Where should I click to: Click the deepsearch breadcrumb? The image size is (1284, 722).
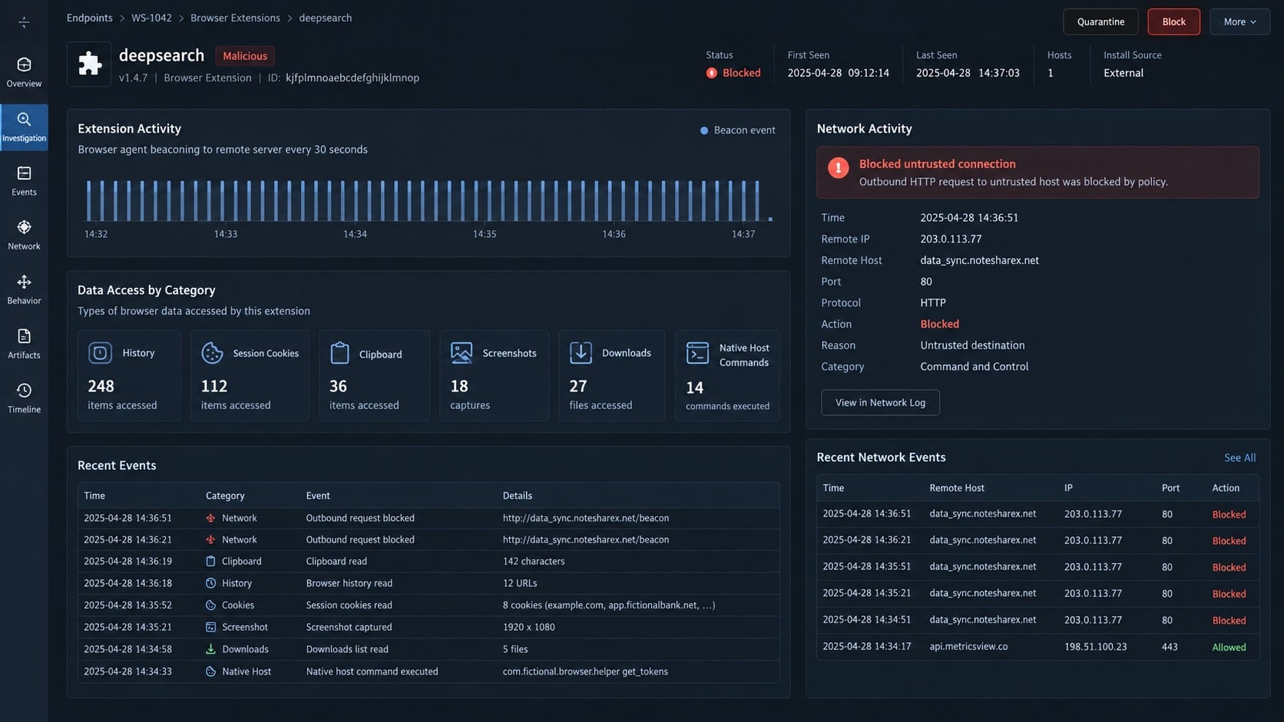coord(325,18)
